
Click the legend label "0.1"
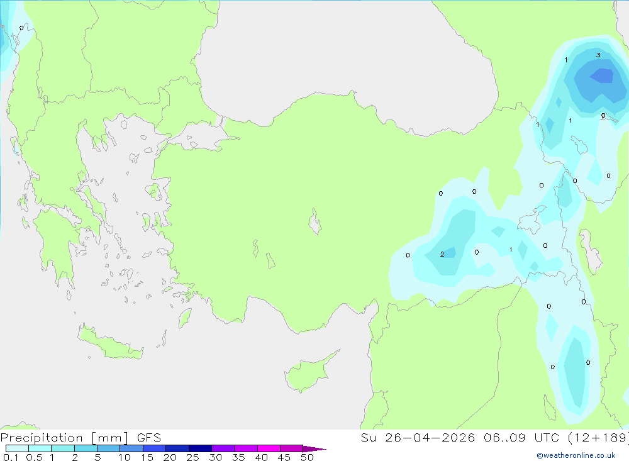tap(11, 457)
